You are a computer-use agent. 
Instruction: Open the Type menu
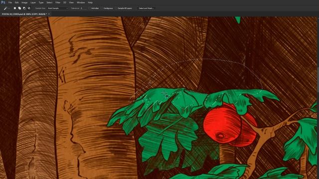41,2
